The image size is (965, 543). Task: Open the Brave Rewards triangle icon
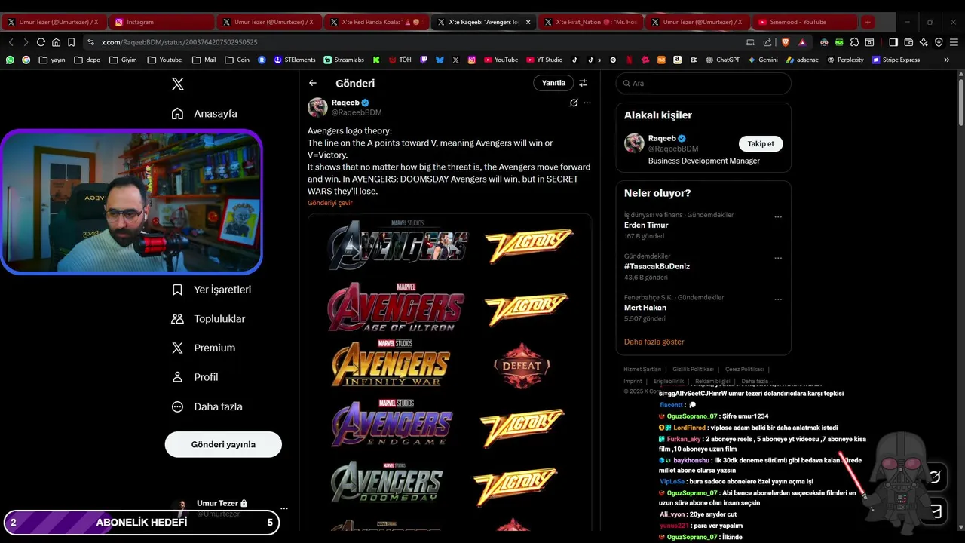point(801,42)
